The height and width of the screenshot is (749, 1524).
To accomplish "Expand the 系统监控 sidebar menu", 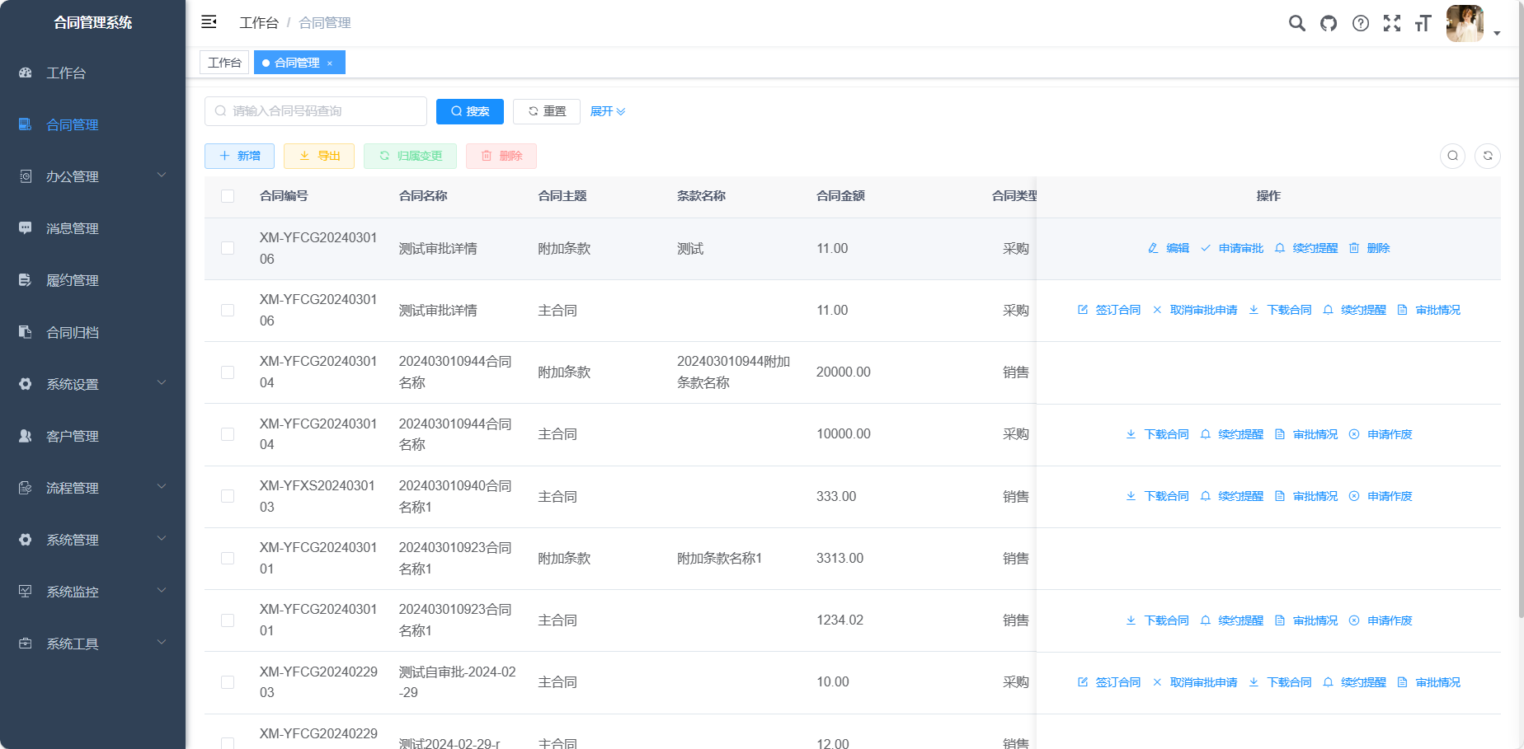I will pos(92,592).
